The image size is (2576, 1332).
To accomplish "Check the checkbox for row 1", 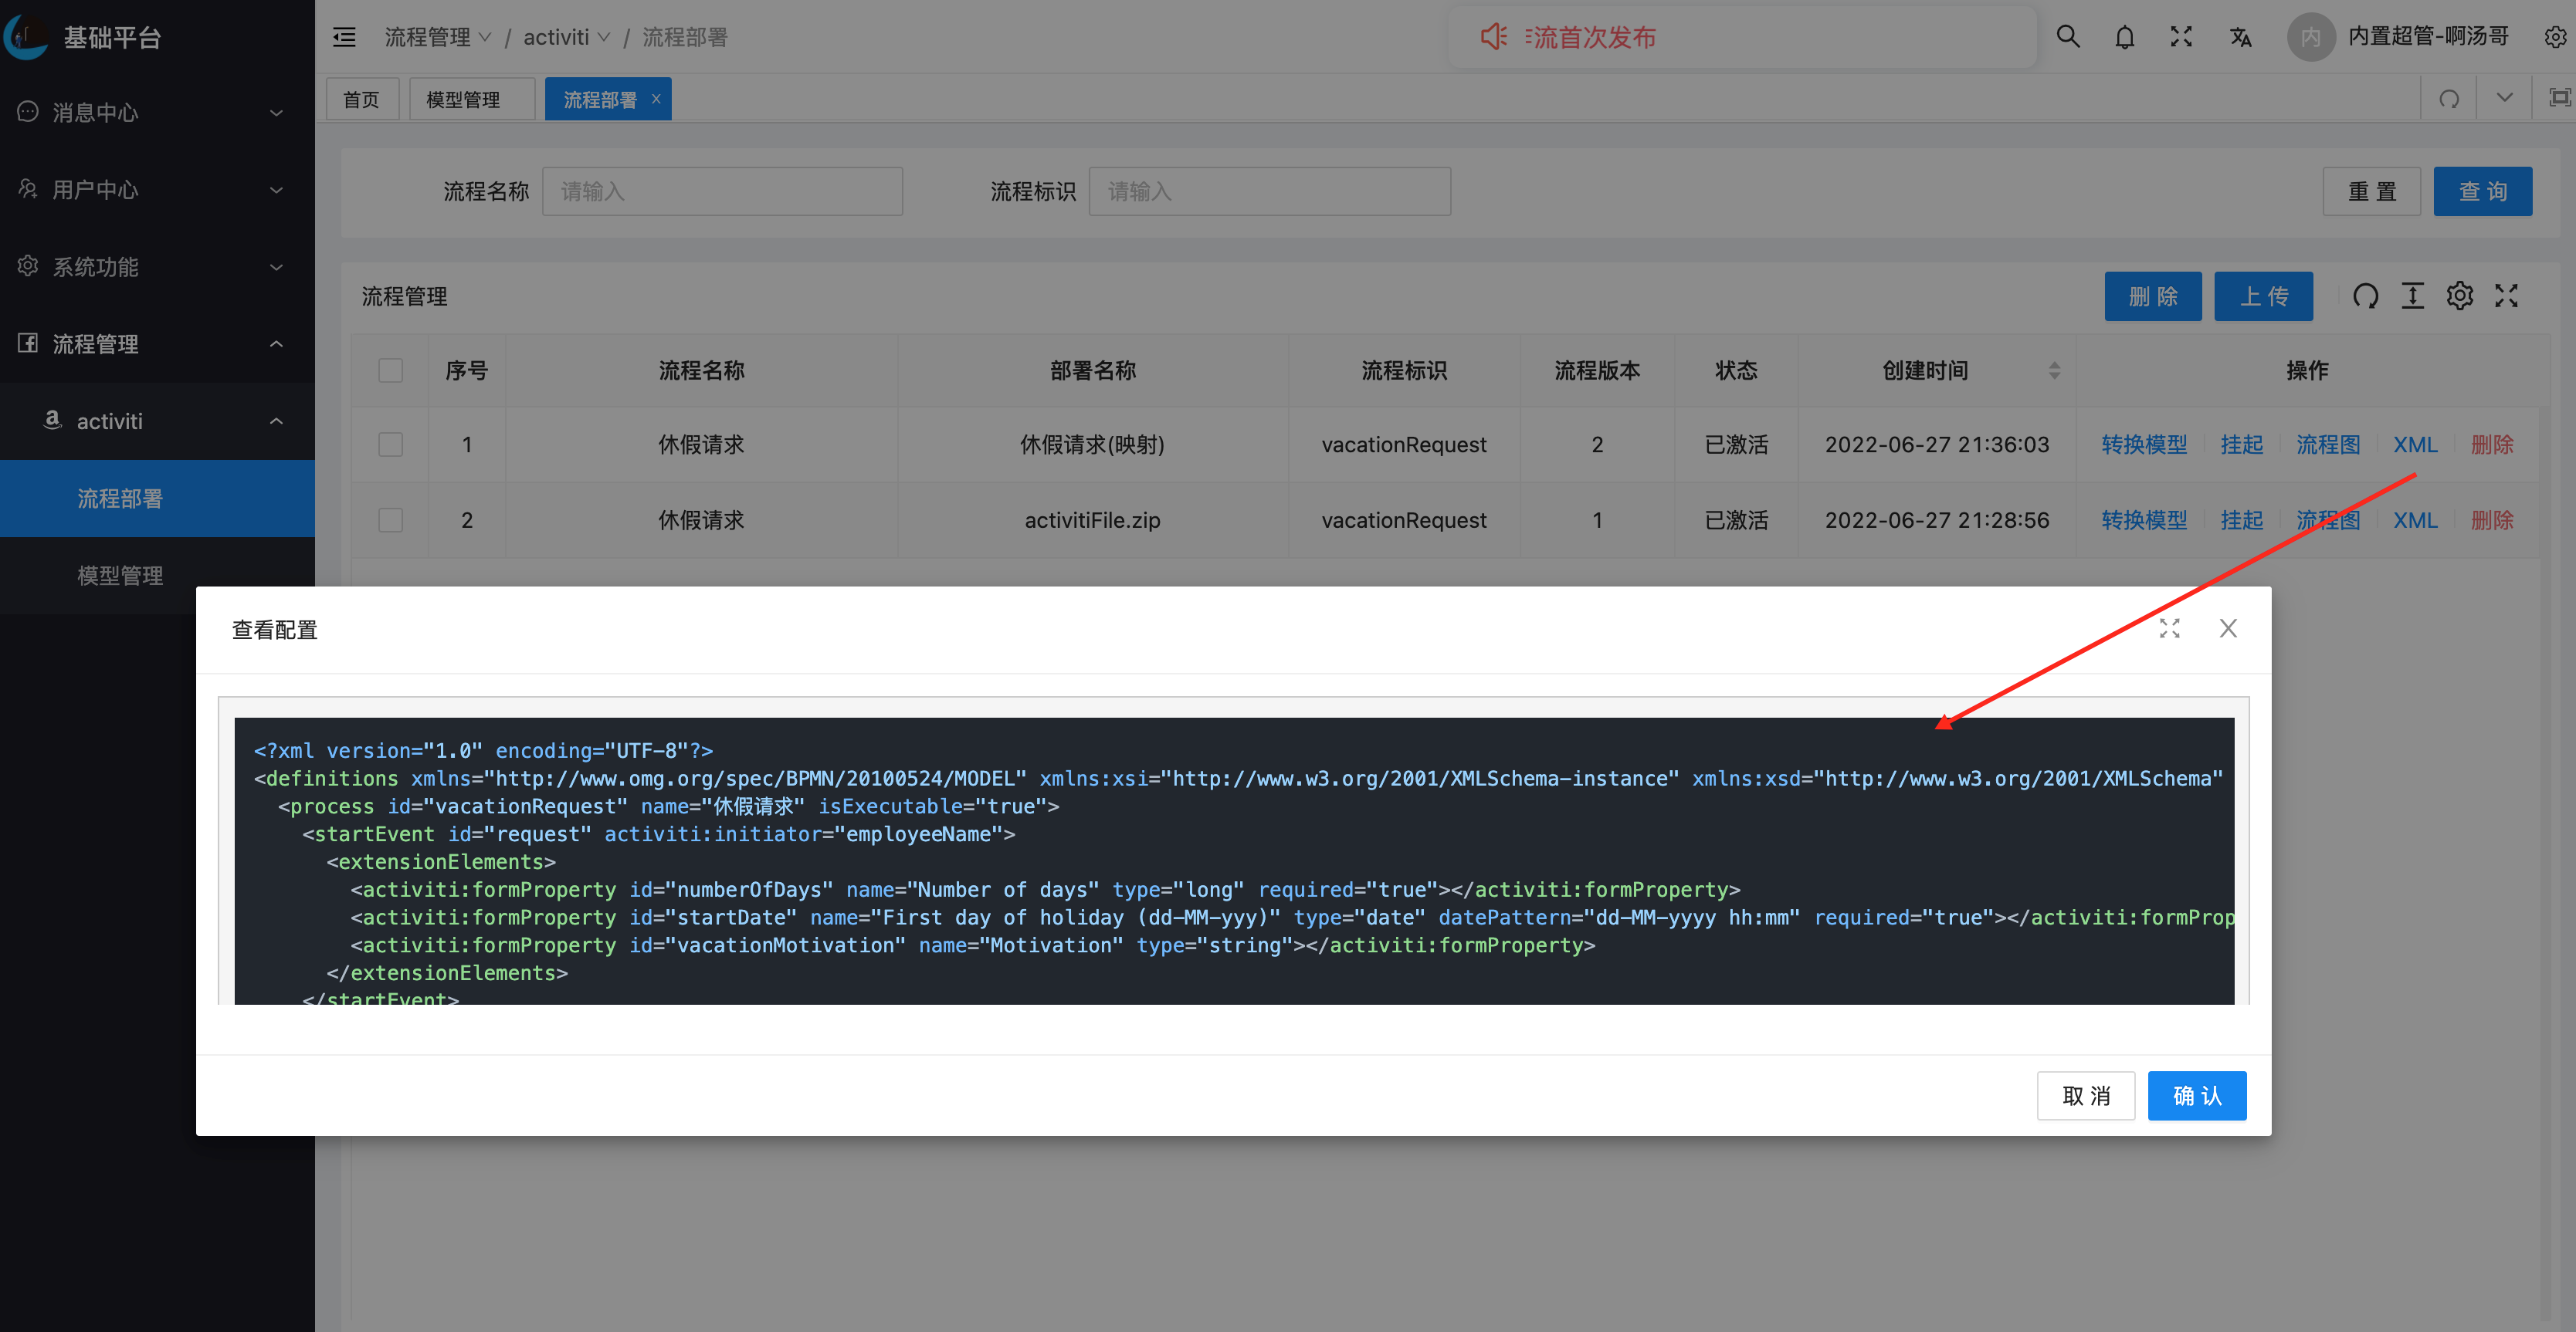I will pyautogui.click(x=390, y=445).
